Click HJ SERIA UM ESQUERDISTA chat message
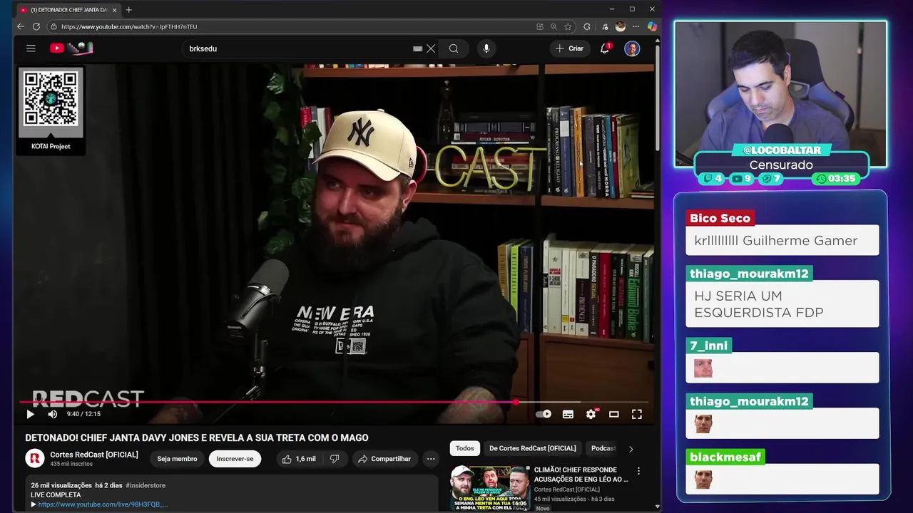 coord(759,304)
